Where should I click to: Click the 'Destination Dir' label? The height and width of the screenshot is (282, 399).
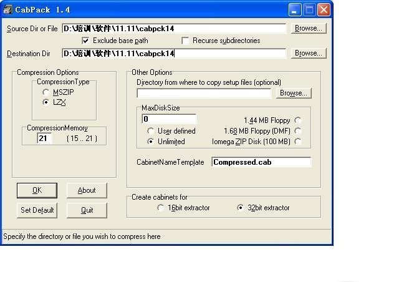[29, 54]
